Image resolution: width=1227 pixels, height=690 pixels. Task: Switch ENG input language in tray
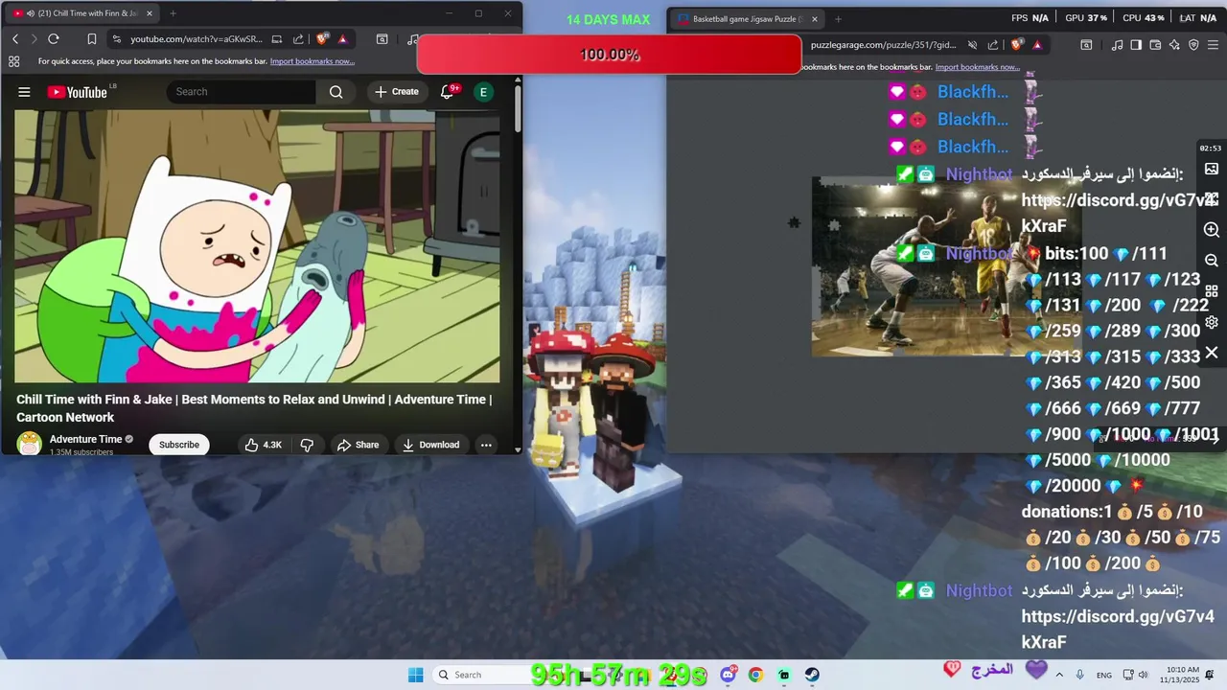click(x=1104, y=675)
